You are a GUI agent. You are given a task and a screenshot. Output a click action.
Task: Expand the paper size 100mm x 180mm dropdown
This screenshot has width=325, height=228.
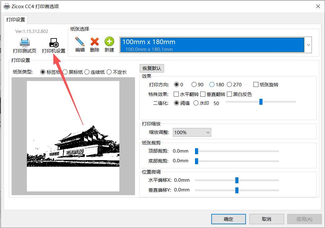(308, 45)
